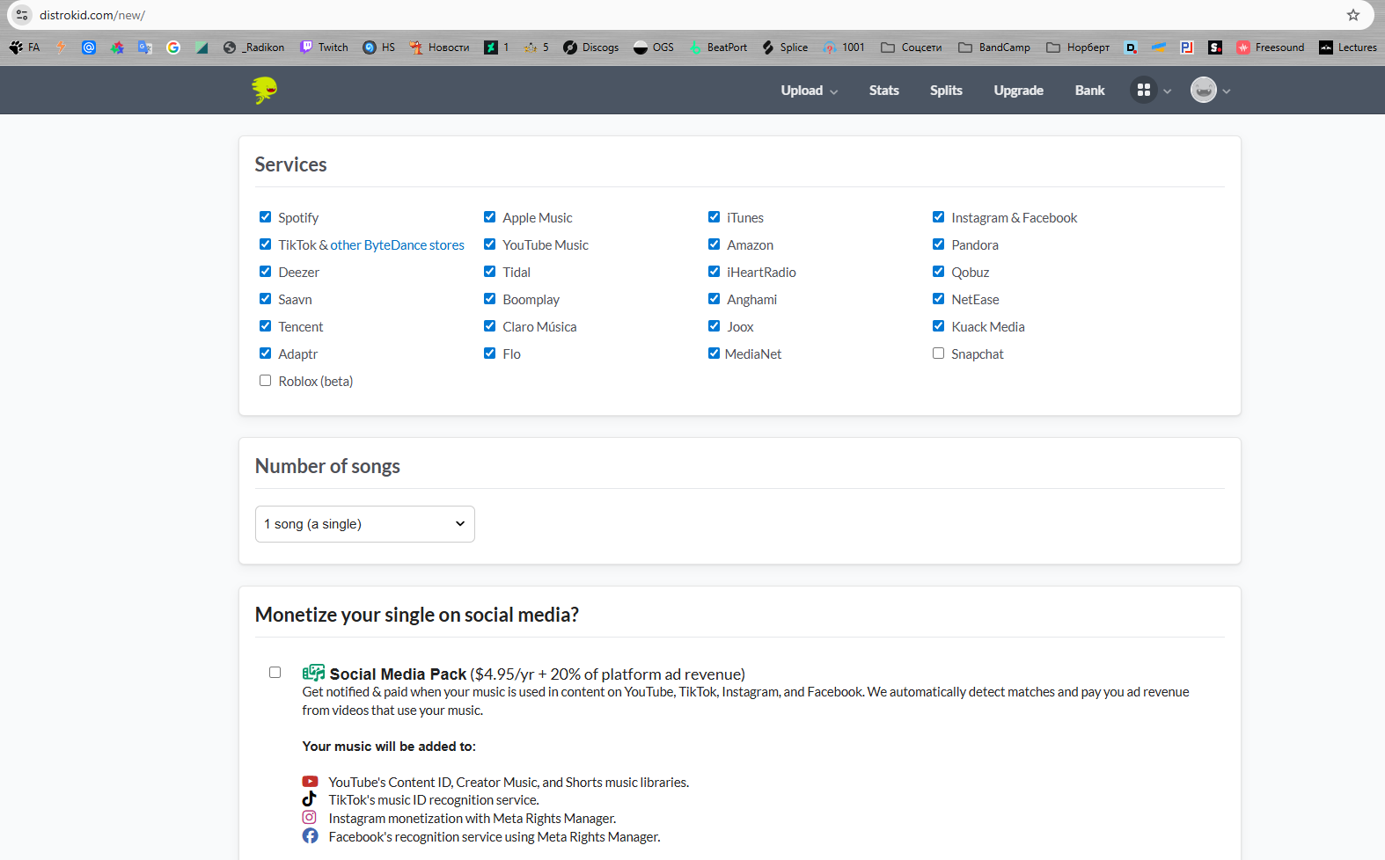
Task: Uncheck the Spotify service
Action: [x=265, y=217]
